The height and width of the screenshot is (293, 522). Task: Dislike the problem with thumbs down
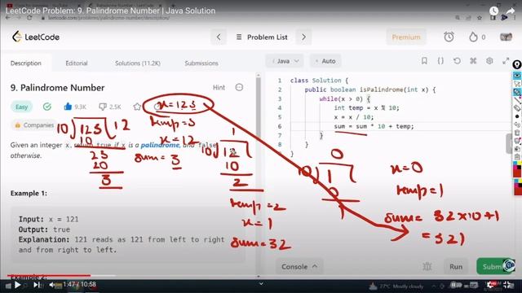(103, 107)
